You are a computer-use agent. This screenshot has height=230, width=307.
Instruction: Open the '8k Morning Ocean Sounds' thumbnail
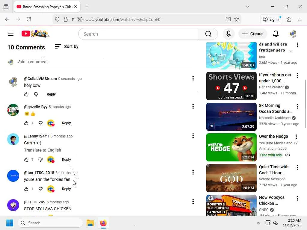coord(231,117)
